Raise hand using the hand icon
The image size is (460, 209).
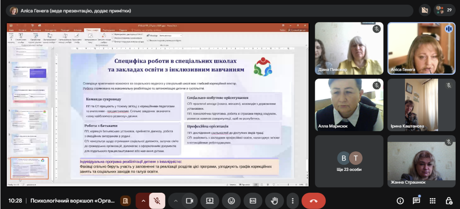point(274,201)
